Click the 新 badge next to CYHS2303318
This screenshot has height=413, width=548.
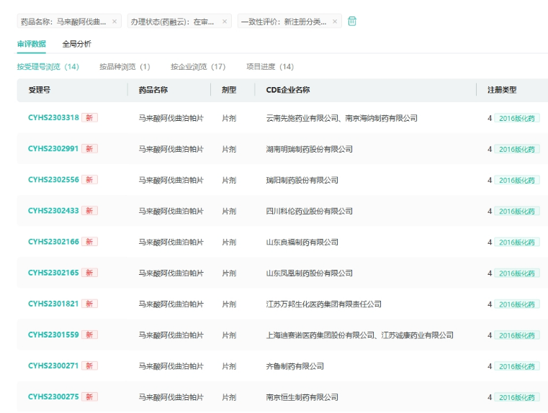90,118
